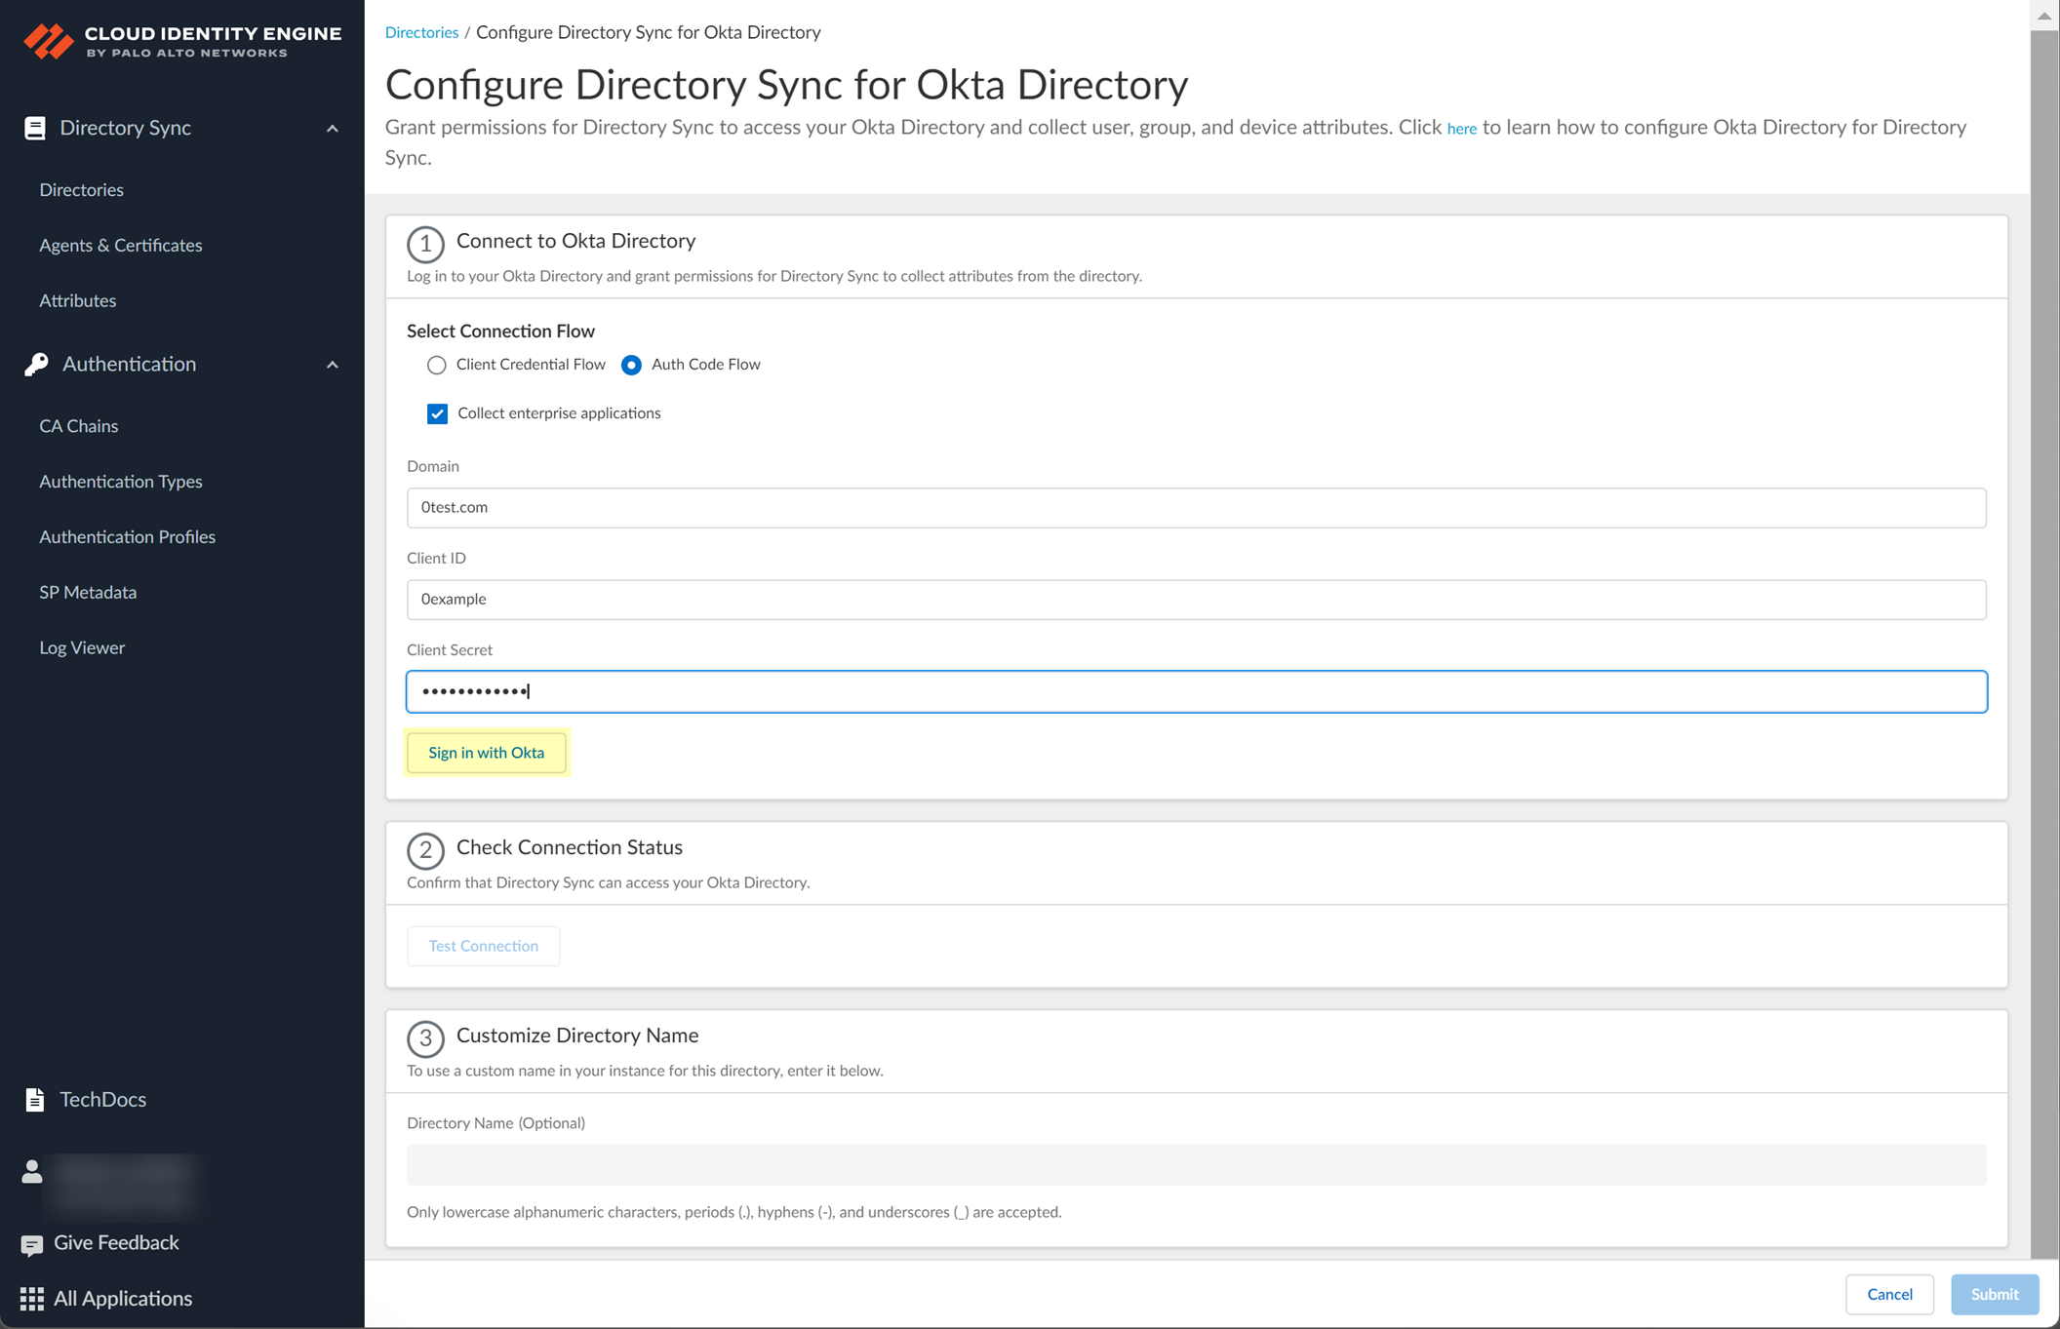Click the vertical scrollbar thumb
Image resolution: width=2060 pixels, height=1329 pixels.
(x=2044, y=644)
